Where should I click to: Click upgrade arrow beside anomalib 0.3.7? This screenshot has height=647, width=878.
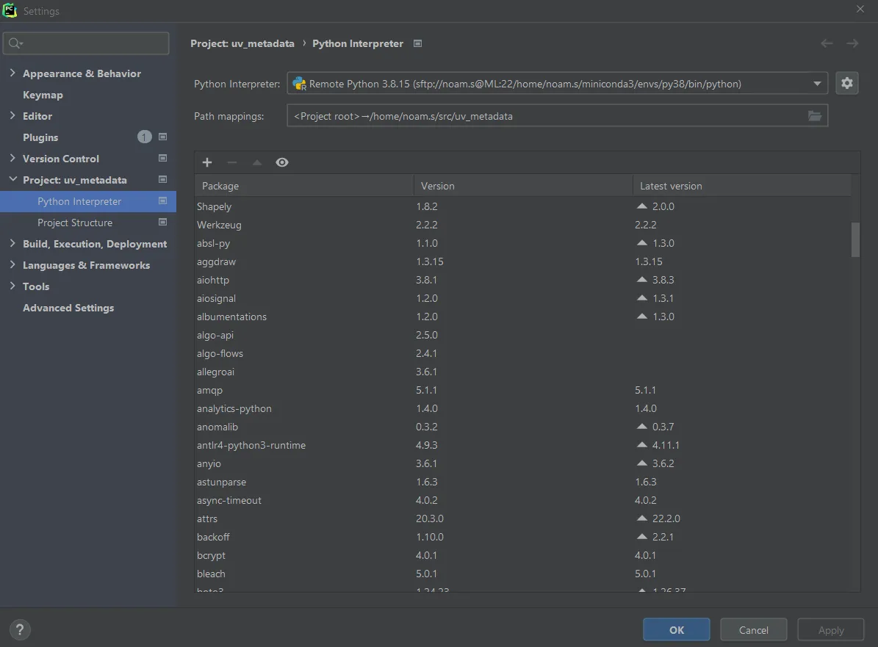click(641, 427)
